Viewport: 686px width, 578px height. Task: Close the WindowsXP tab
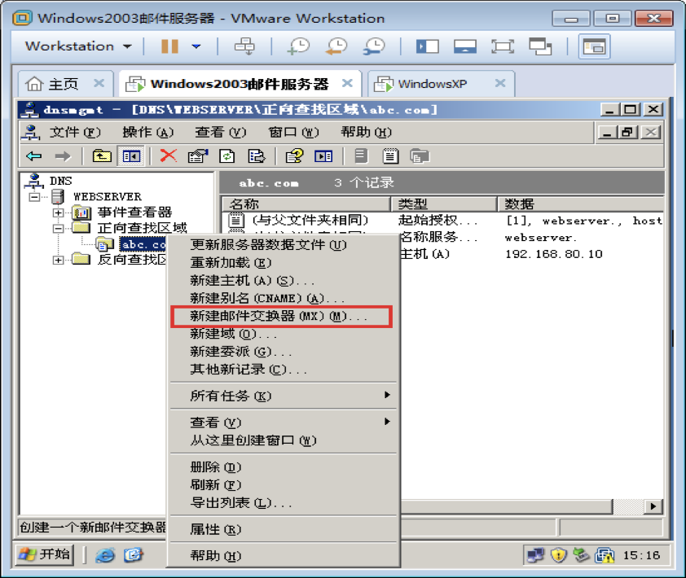(500, 83)
